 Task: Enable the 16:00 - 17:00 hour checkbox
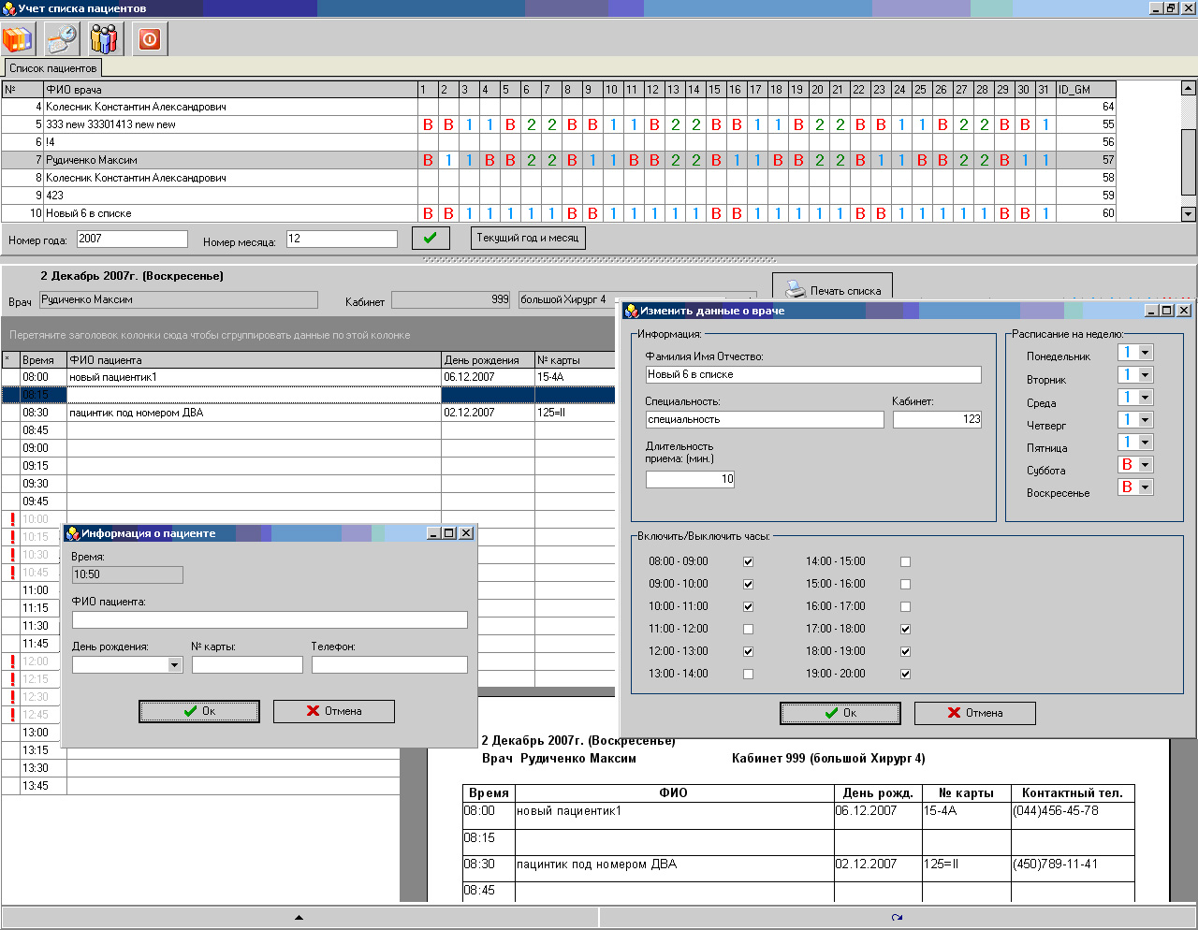[905, 607]
